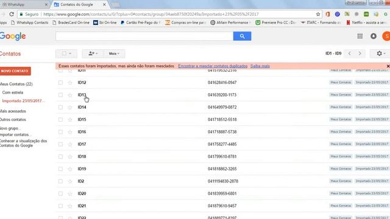This screenshot has width=390, height=219.
Task: Dismiss the imported contacts notification bar
Action: [x=388, y=66]
